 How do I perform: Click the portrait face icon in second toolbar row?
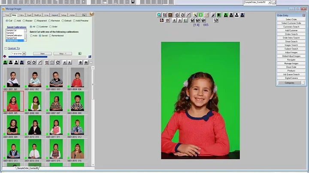(x=162, y=20)
